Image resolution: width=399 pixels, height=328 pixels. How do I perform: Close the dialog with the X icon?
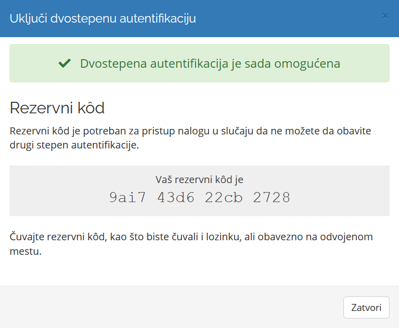pos(385,16)
